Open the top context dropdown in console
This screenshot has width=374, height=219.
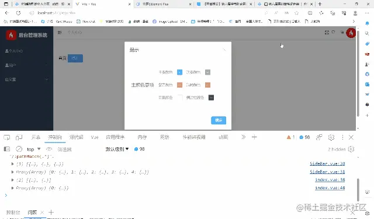[x=34, y=149]
